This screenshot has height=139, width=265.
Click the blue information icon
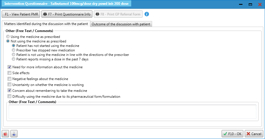click(x=147, y=14)
